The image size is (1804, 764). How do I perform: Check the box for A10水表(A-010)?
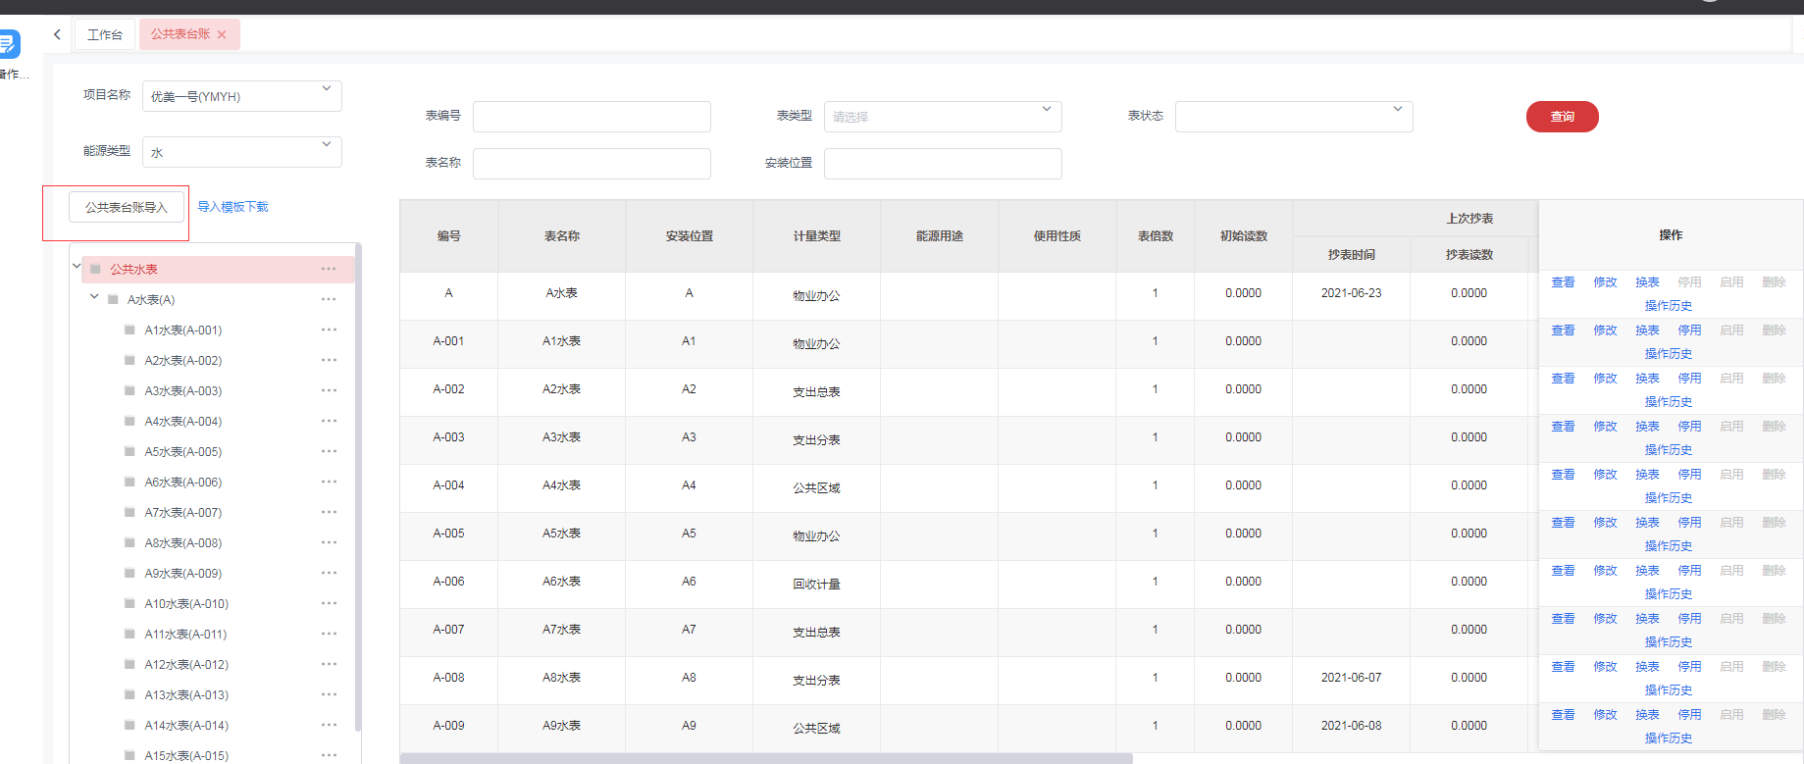point(130,603)
